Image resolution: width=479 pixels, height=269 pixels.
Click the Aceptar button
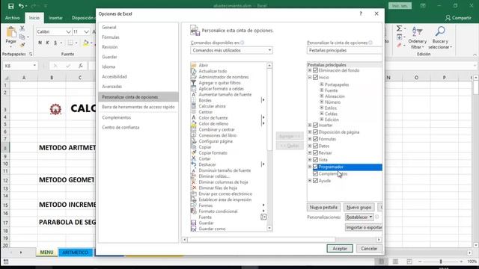pos(340,249)
